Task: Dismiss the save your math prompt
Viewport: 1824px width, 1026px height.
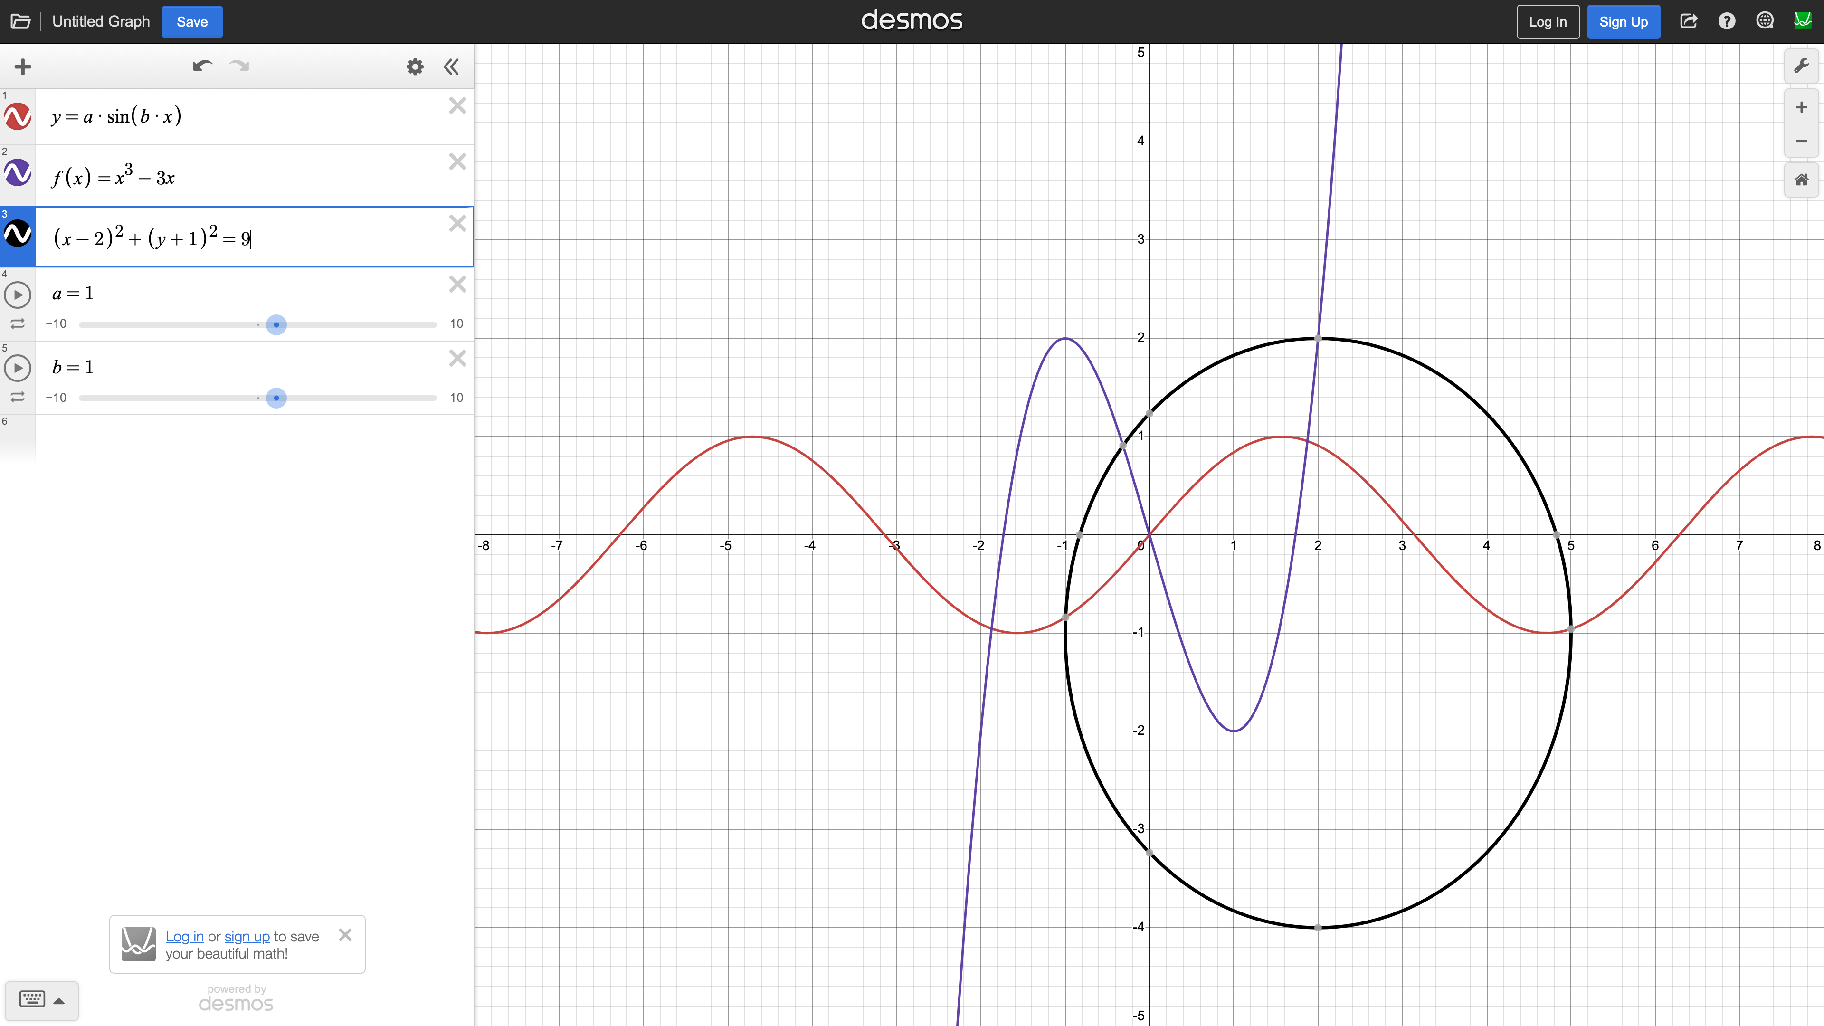Action: coord(345,935)
